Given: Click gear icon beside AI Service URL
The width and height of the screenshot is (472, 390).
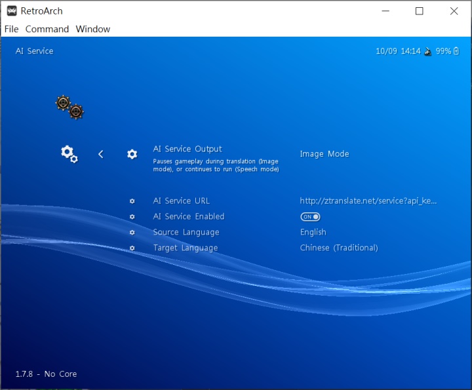Looking at the screenshot, I should [132, 201].
